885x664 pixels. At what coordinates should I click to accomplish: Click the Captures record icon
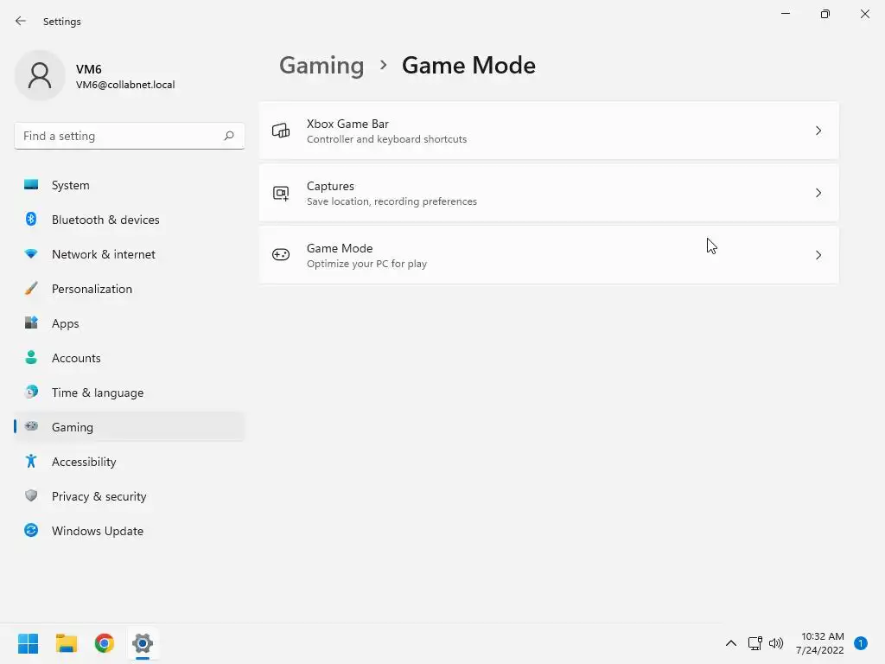tap(281, 193)
